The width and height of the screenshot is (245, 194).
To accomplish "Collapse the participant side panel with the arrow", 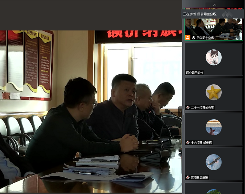I will (x=180, y=112).
